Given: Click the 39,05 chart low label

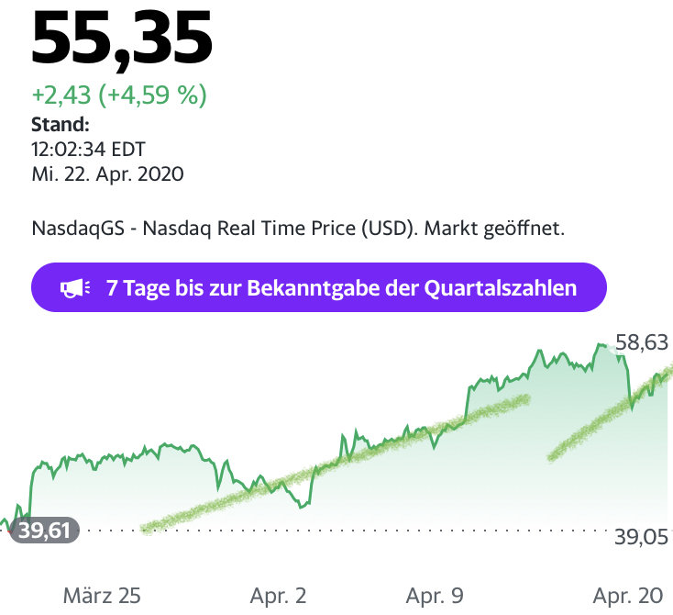Looking at the screenshot, I should [x=642, y=537].
